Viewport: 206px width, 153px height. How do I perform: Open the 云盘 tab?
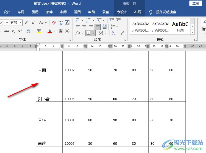point(106,12)
